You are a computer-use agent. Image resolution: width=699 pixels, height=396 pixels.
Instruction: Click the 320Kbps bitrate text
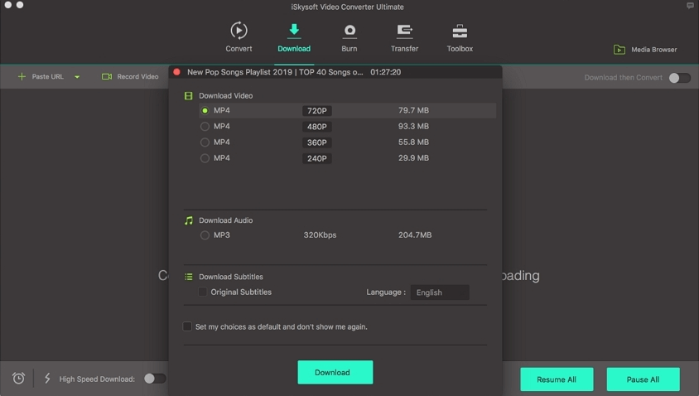(320, 235)
